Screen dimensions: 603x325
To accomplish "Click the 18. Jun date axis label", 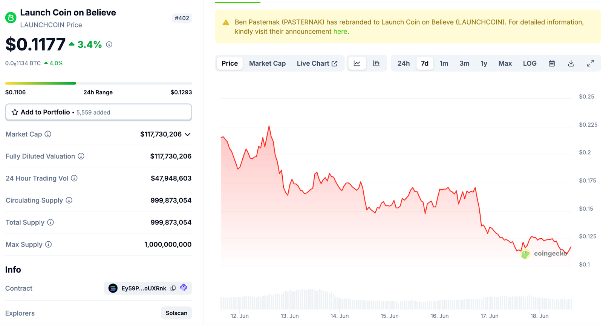I will (539, 316).
